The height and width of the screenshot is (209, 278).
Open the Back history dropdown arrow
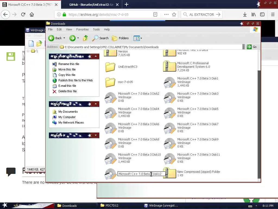click(x=64, y=38)
